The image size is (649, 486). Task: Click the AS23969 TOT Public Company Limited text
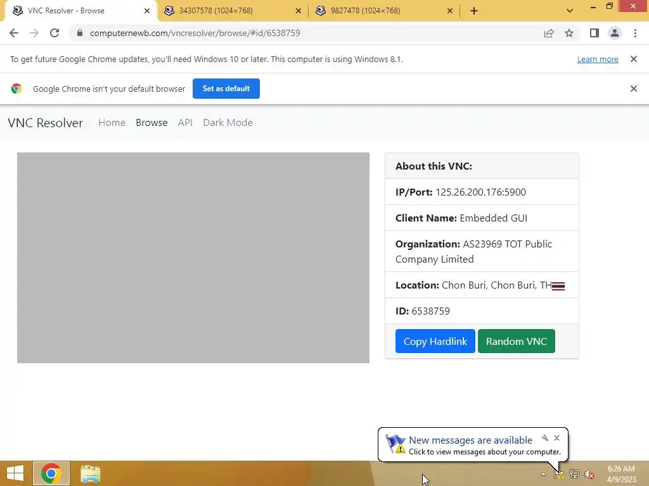click(473, 252)
